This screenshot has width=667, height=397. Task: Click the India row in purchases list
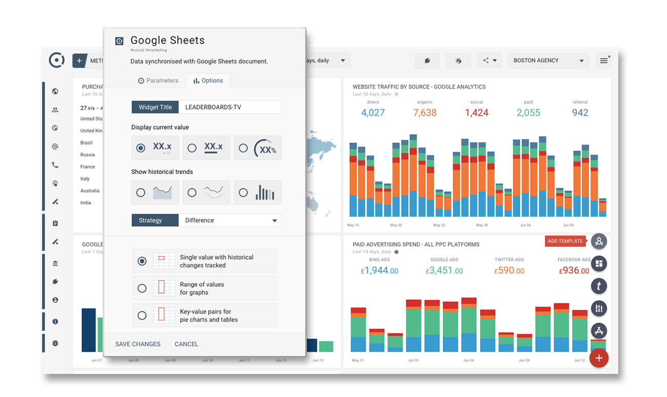pos(86,203)
